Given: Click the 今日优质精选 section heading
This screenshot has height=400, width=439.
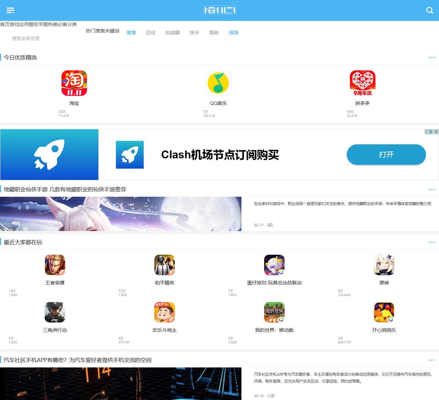Looking at the screenshot, I should pyautogui.click(x=20, y=57).
